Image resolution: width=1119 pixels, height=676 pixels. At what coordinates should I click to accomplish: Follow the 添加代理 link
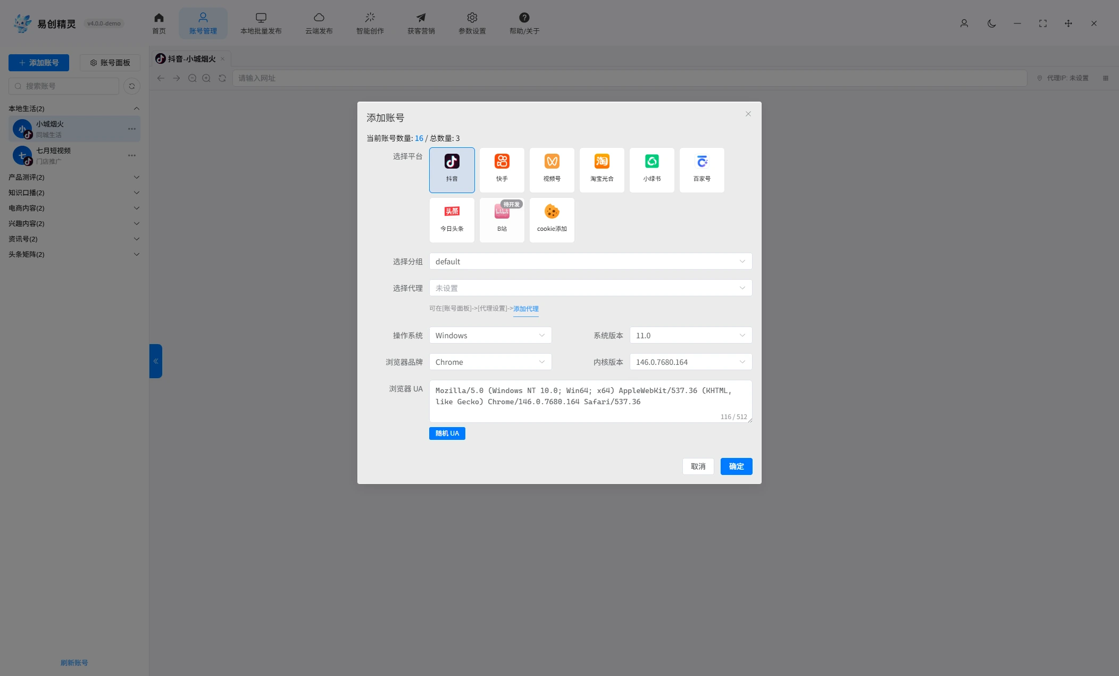pyautogui.click(x=525, y=308)
